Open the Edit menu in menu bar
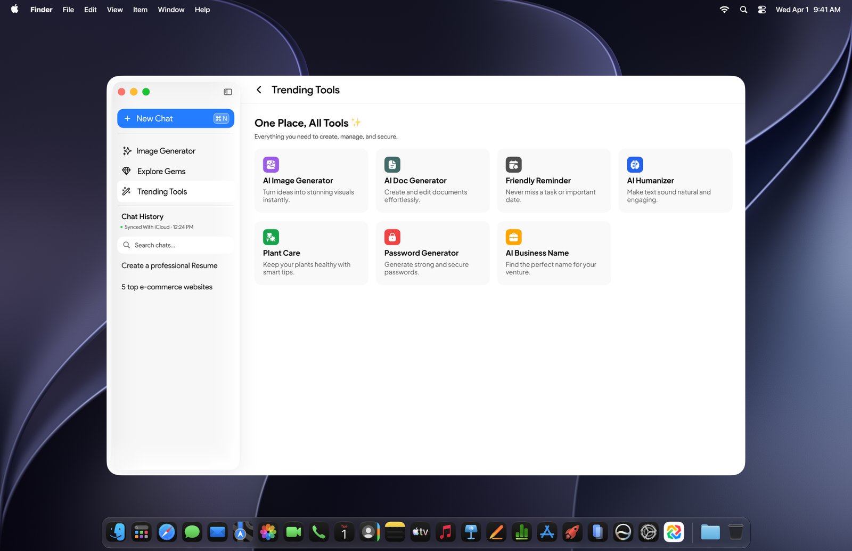This screenshot has width=852, height=551. [x=91, y=10]
